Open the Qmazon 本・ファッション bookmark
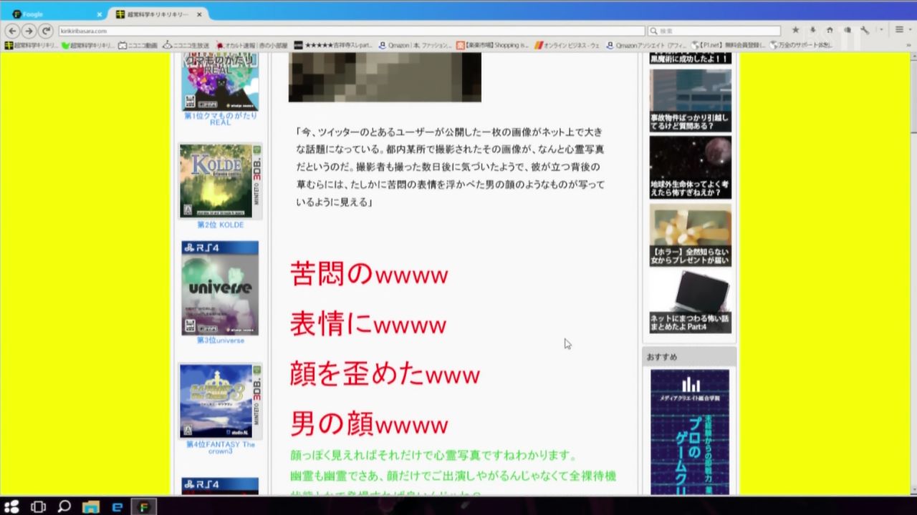 (x=416, y=45)
